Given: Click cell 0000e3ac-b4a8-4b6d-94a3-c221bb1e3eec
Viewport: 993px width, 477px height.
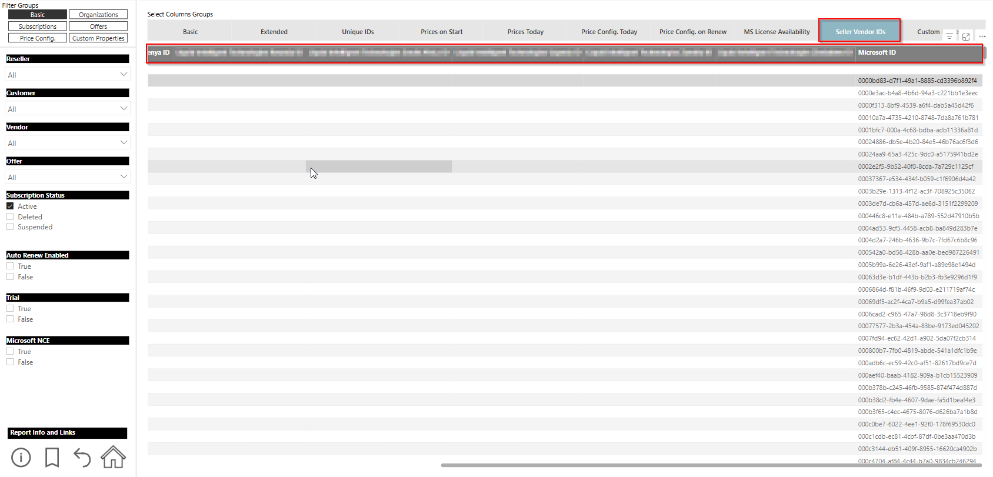Looking at the screenshot, I should coord(918,93).
